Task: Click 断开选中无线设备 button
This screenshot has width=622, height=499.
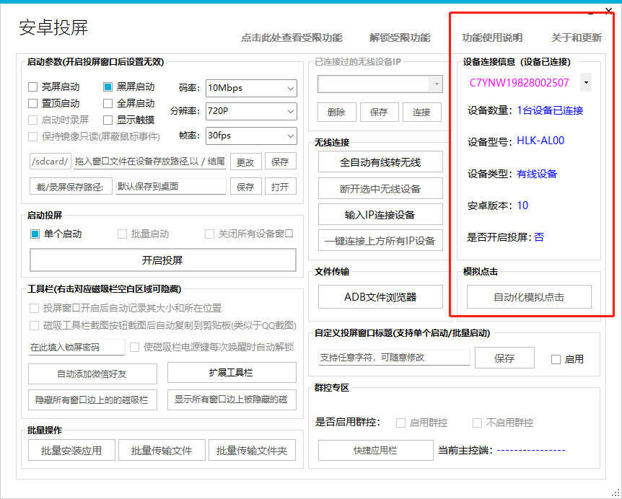Action: click(380, 189)
